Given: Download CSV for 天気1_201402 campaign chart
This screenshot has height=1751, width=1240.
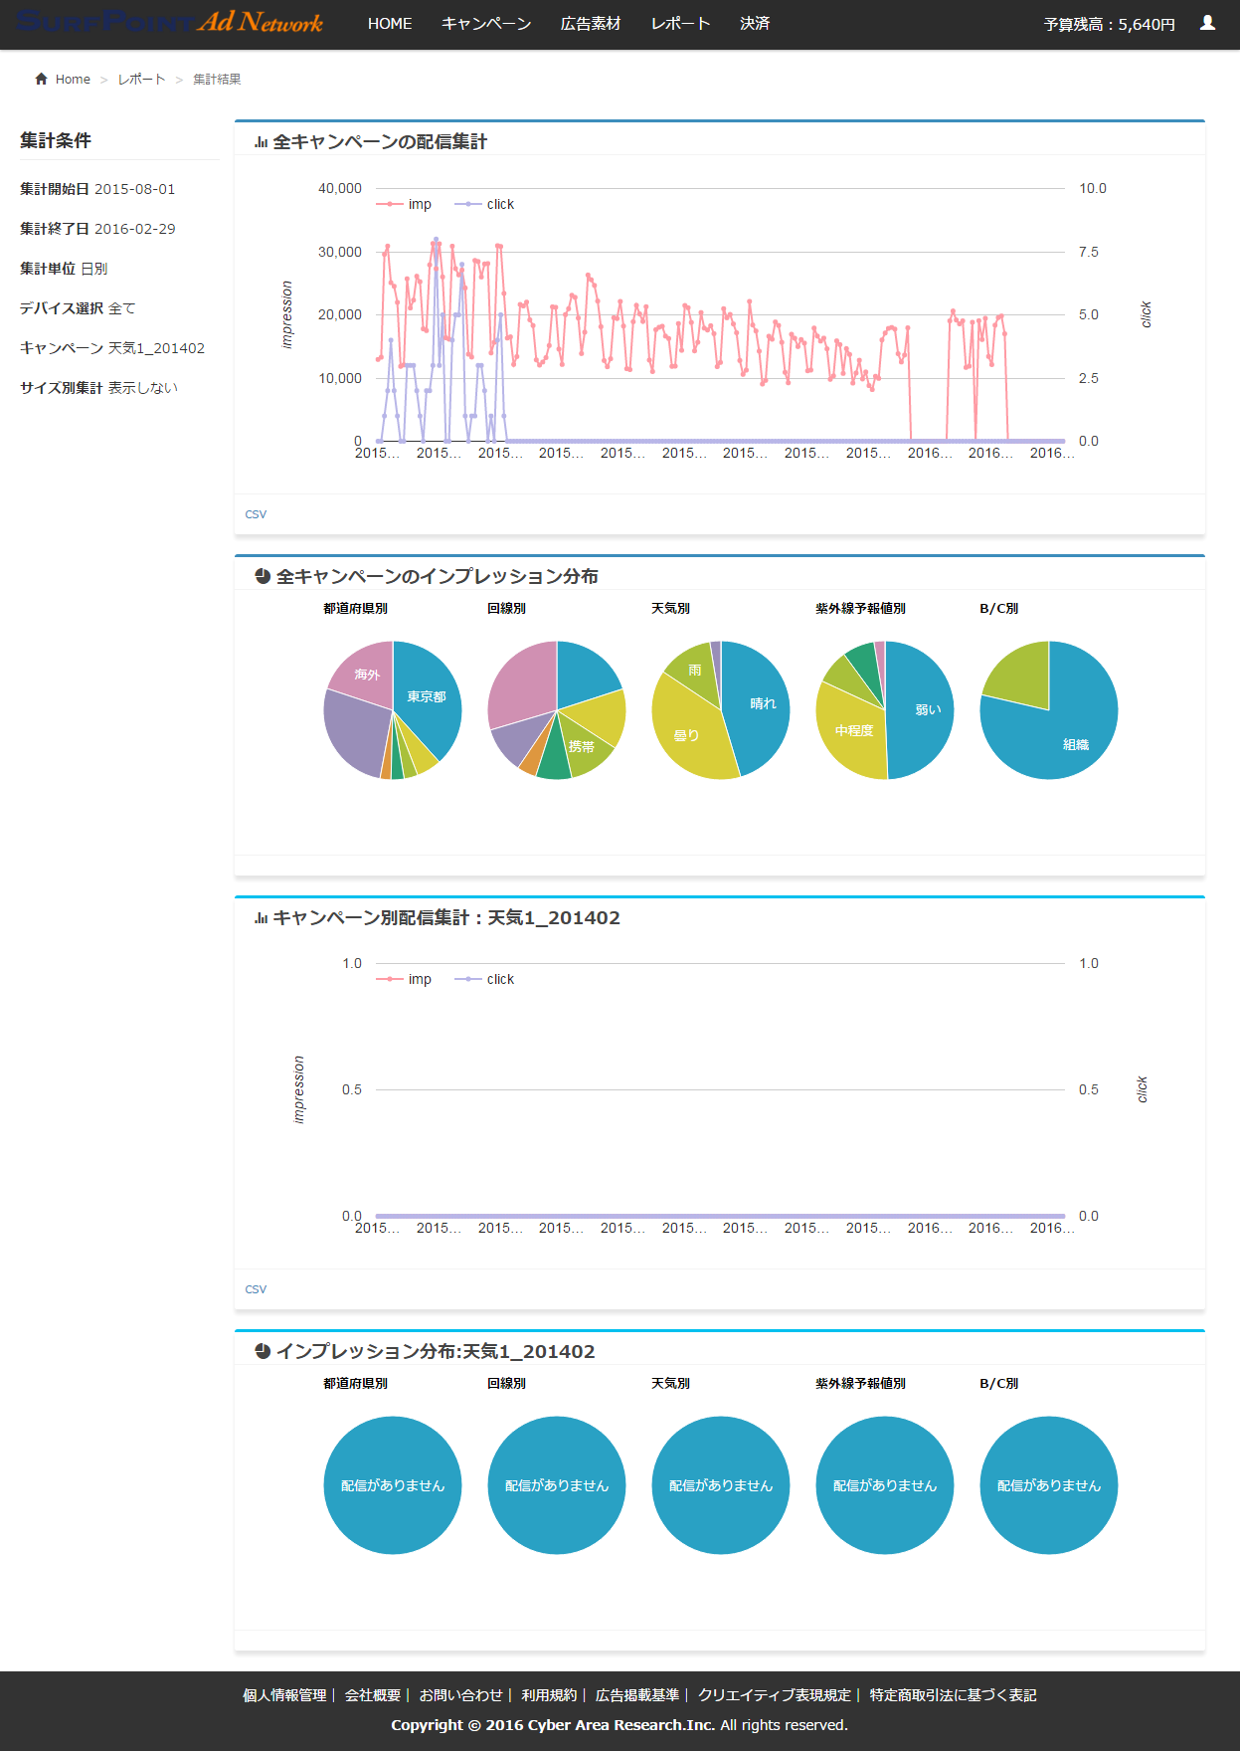Looking at the screenshot, I should coord(256,1289).
